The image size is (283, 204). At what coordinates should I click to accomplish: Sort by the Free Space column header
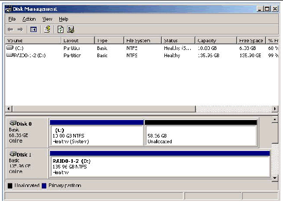pyautogui.click(x=251, y=41)
